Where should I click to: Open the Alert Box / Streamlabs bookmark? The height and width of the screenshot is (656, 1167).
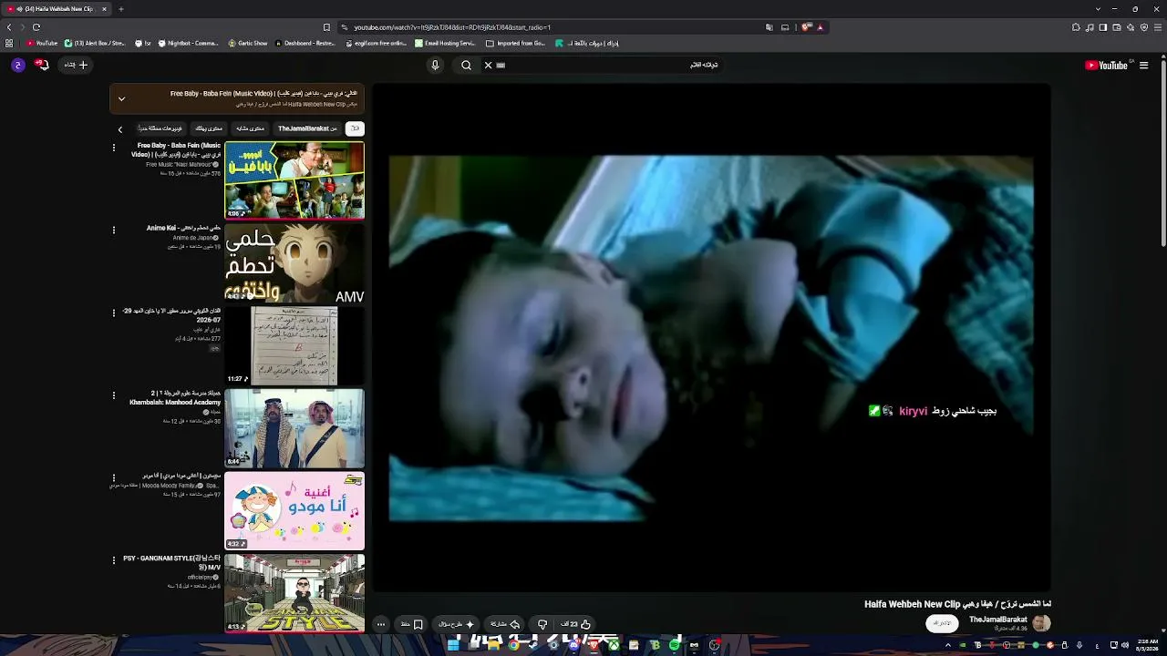(x=95, y=43)
